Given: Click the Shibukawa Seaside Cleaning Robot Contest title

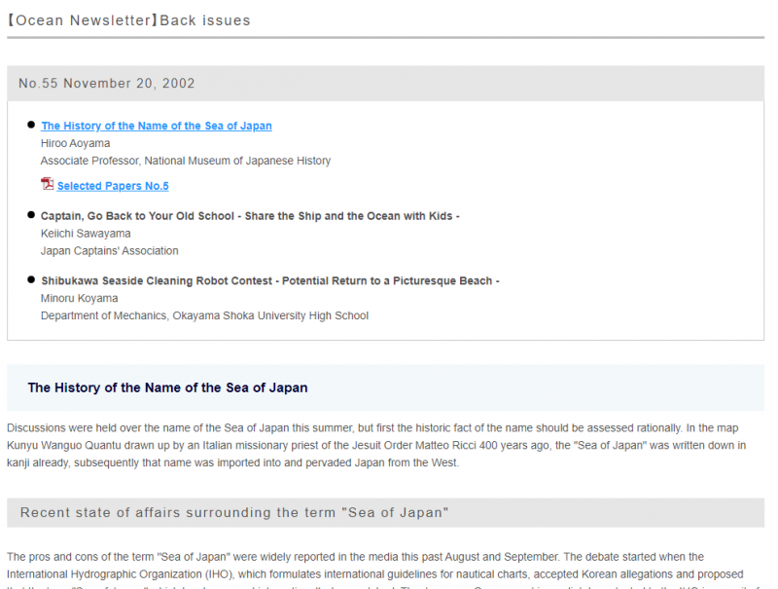Looking at the screenshot, I should (x=269, y=281).
